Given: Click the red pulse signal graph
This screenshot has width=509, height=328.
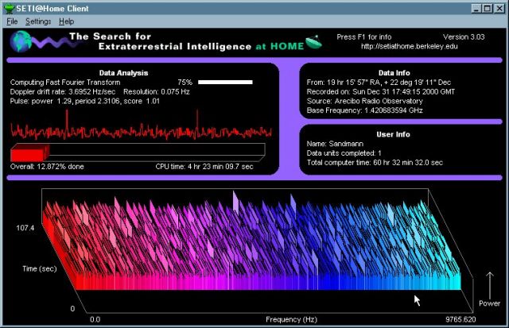Looking at the screenshot, I should [141, 126].
